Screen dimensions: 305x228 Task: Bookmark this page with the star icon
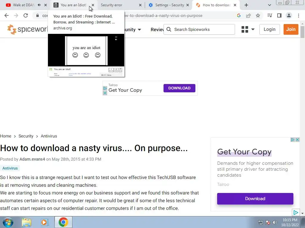coord(258,15)
